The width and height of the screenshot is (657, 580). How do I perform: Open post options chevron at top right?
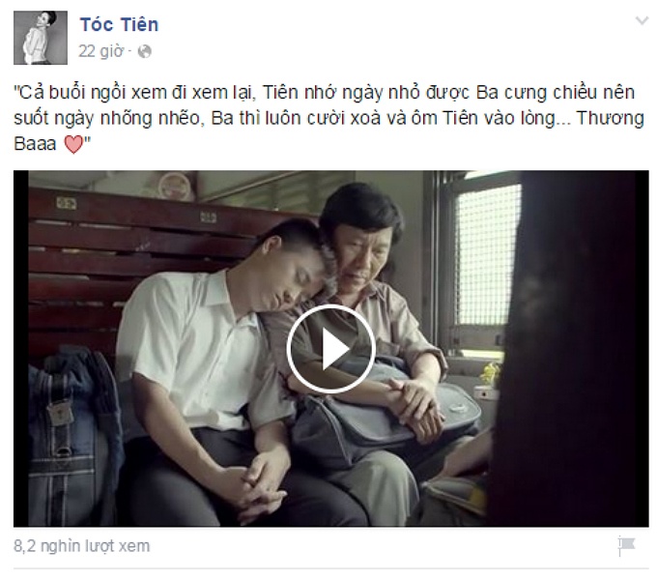[x=642, y=20]
